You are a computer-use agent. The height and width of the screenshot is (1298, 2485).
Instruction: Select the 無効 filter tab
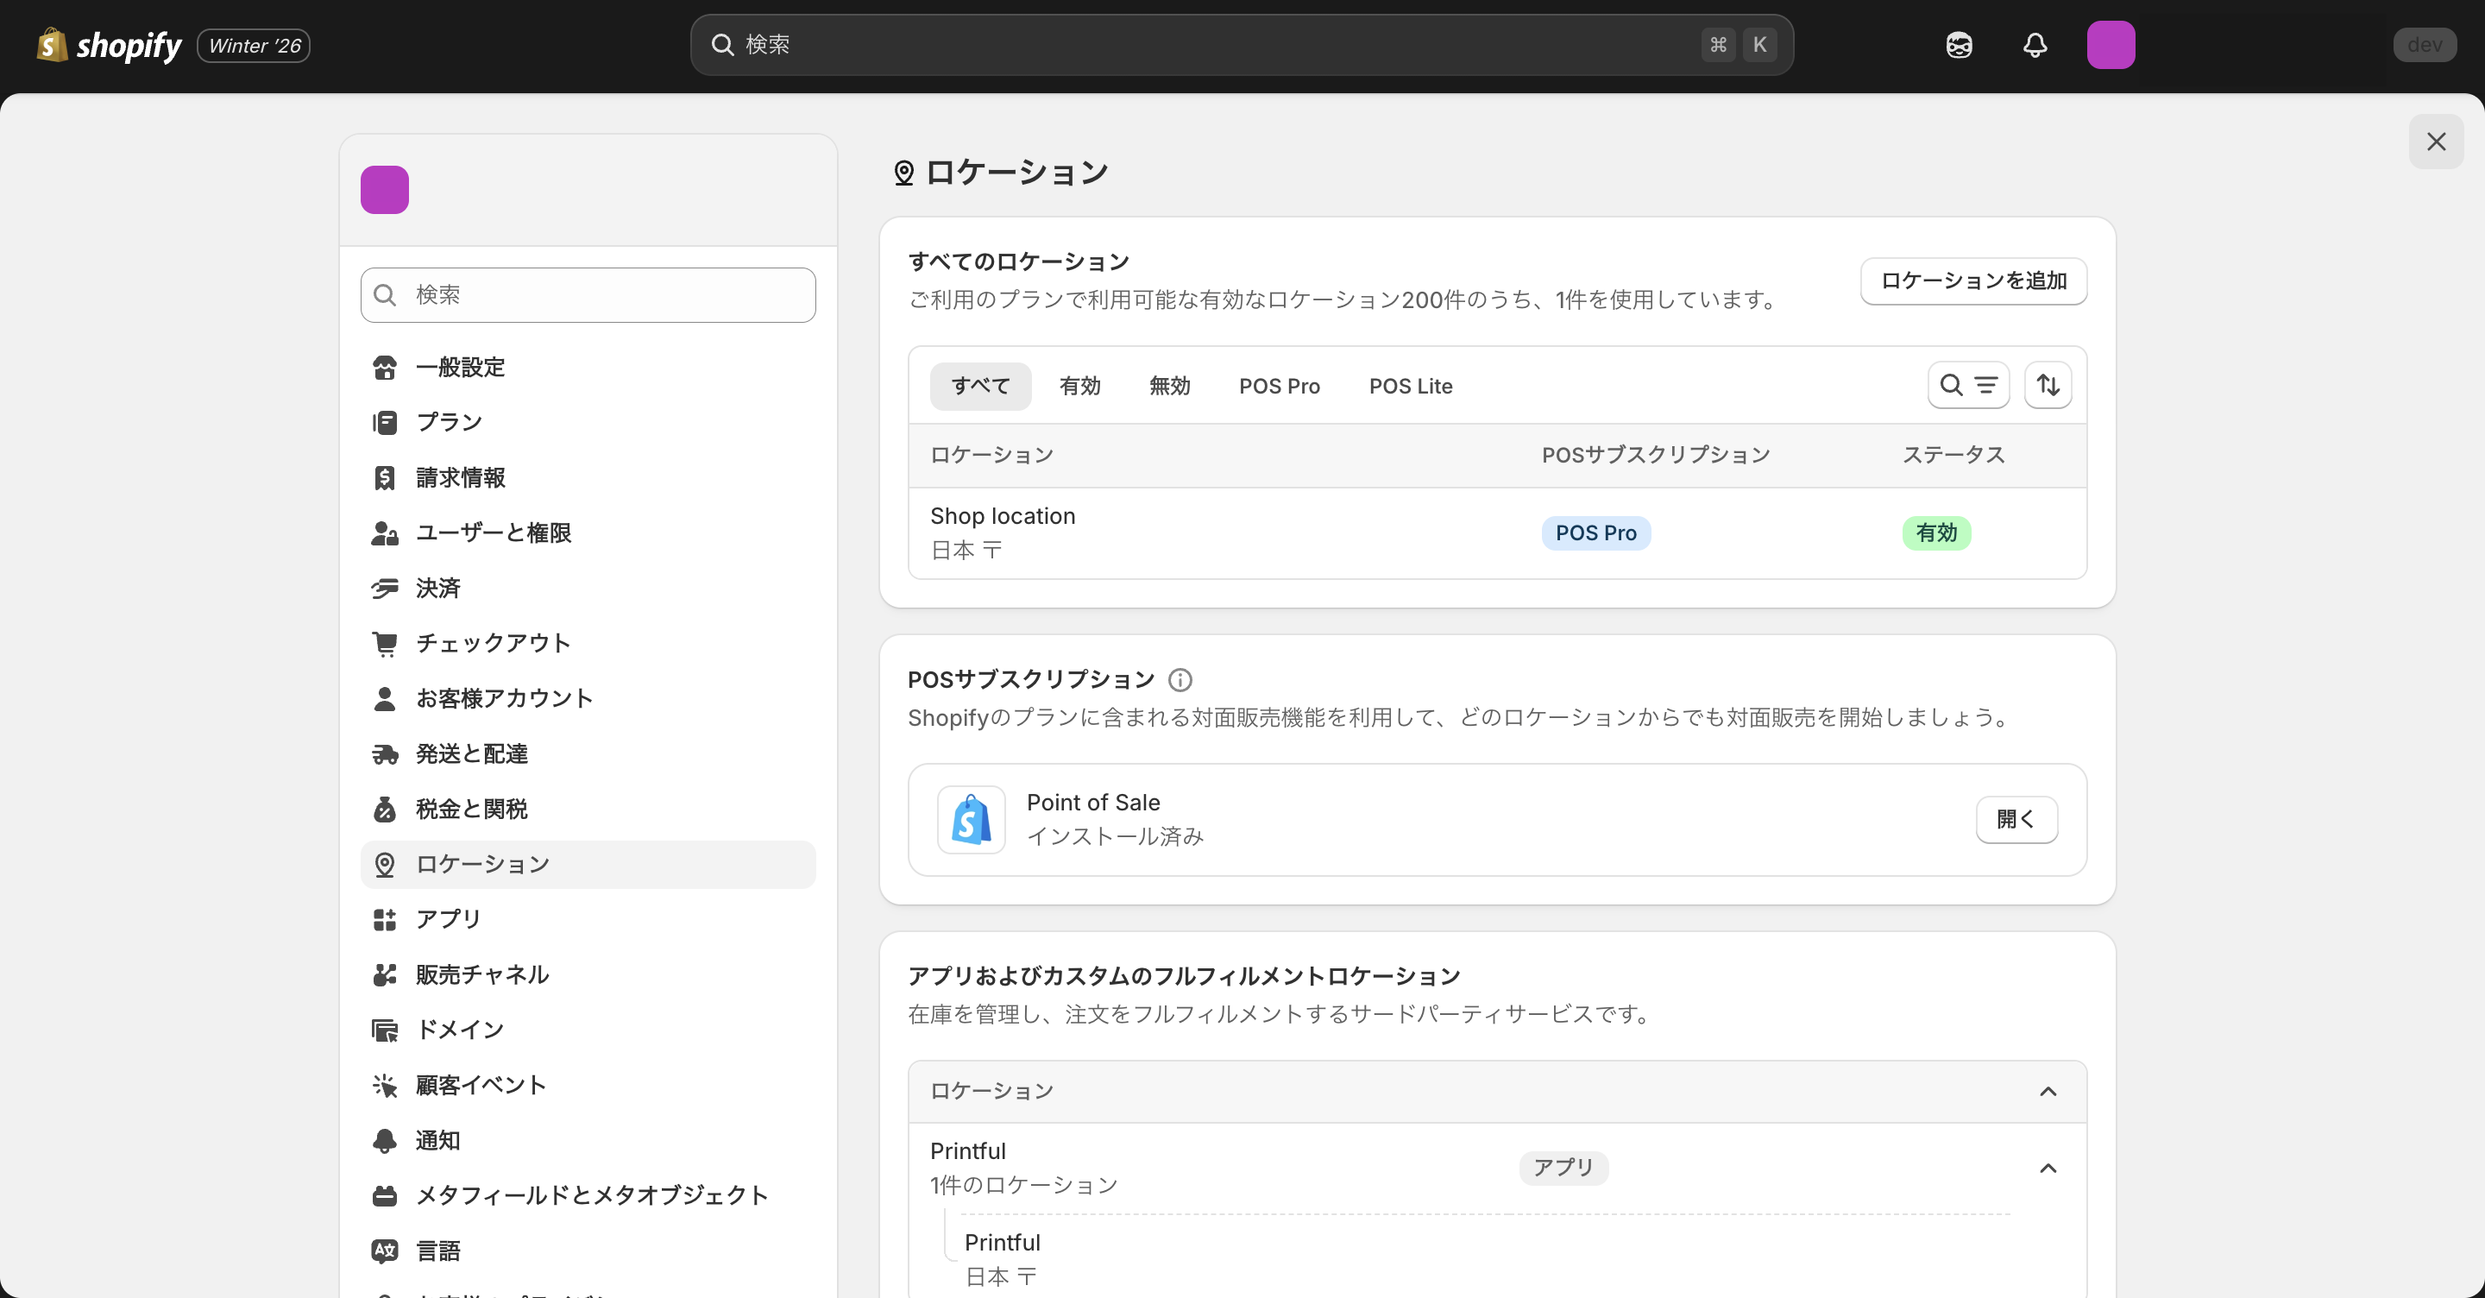(1169, 385)
